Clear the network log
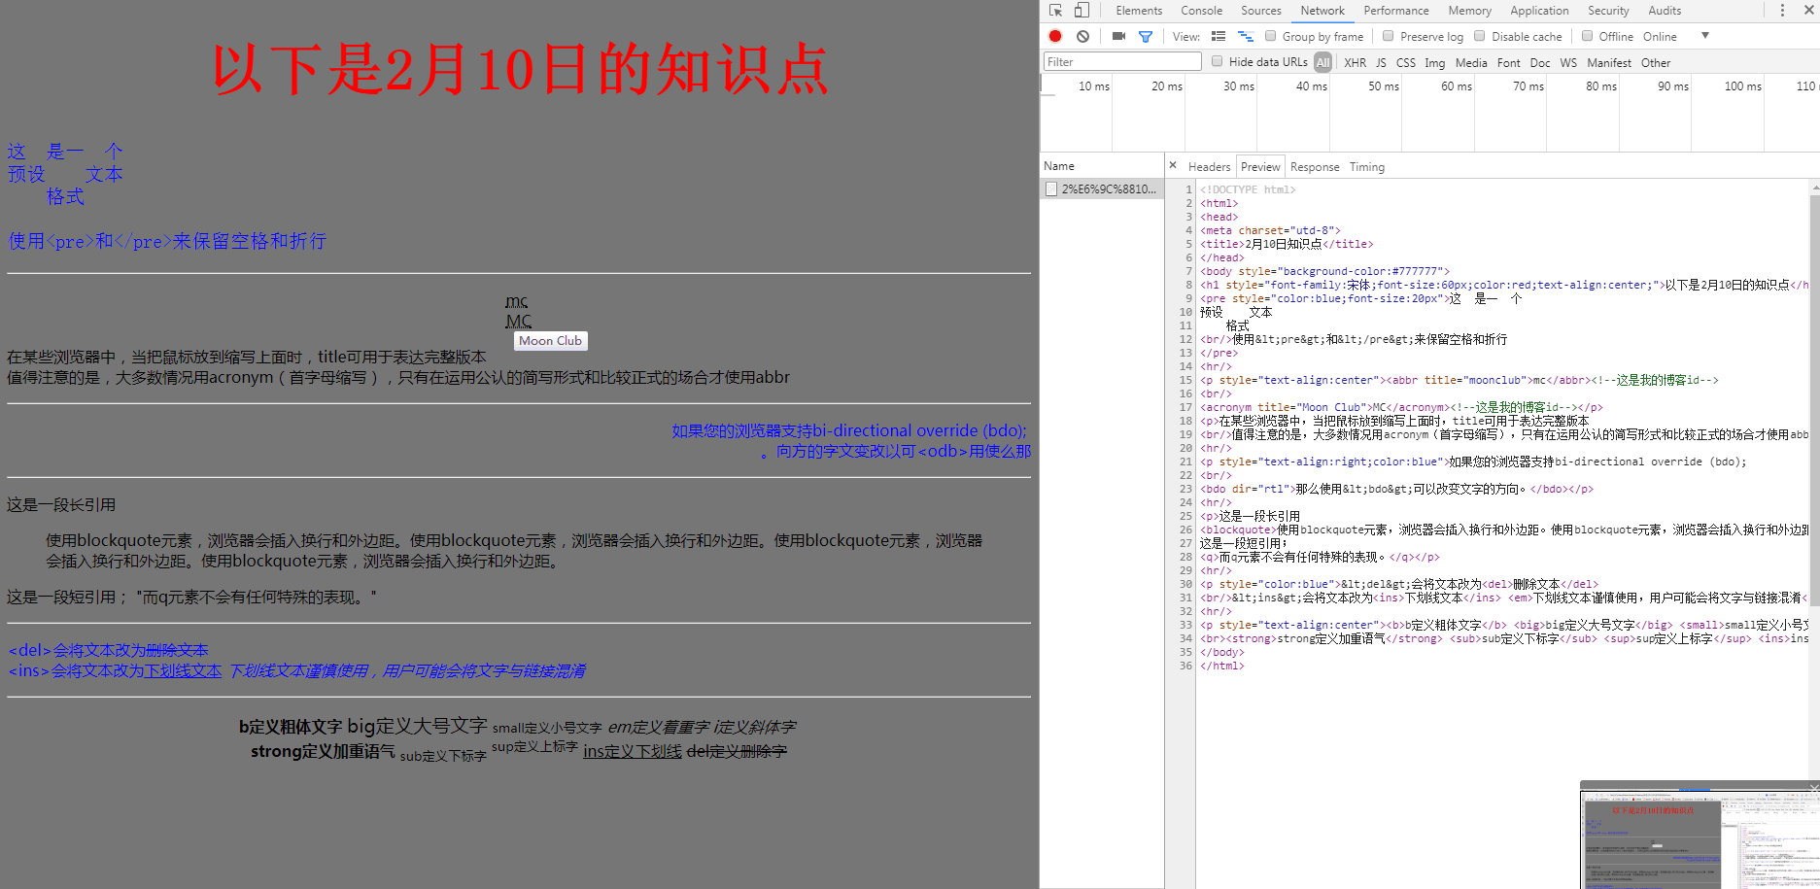Image resolution: width=1820 pixels, height=889 pixels. 1082,36
